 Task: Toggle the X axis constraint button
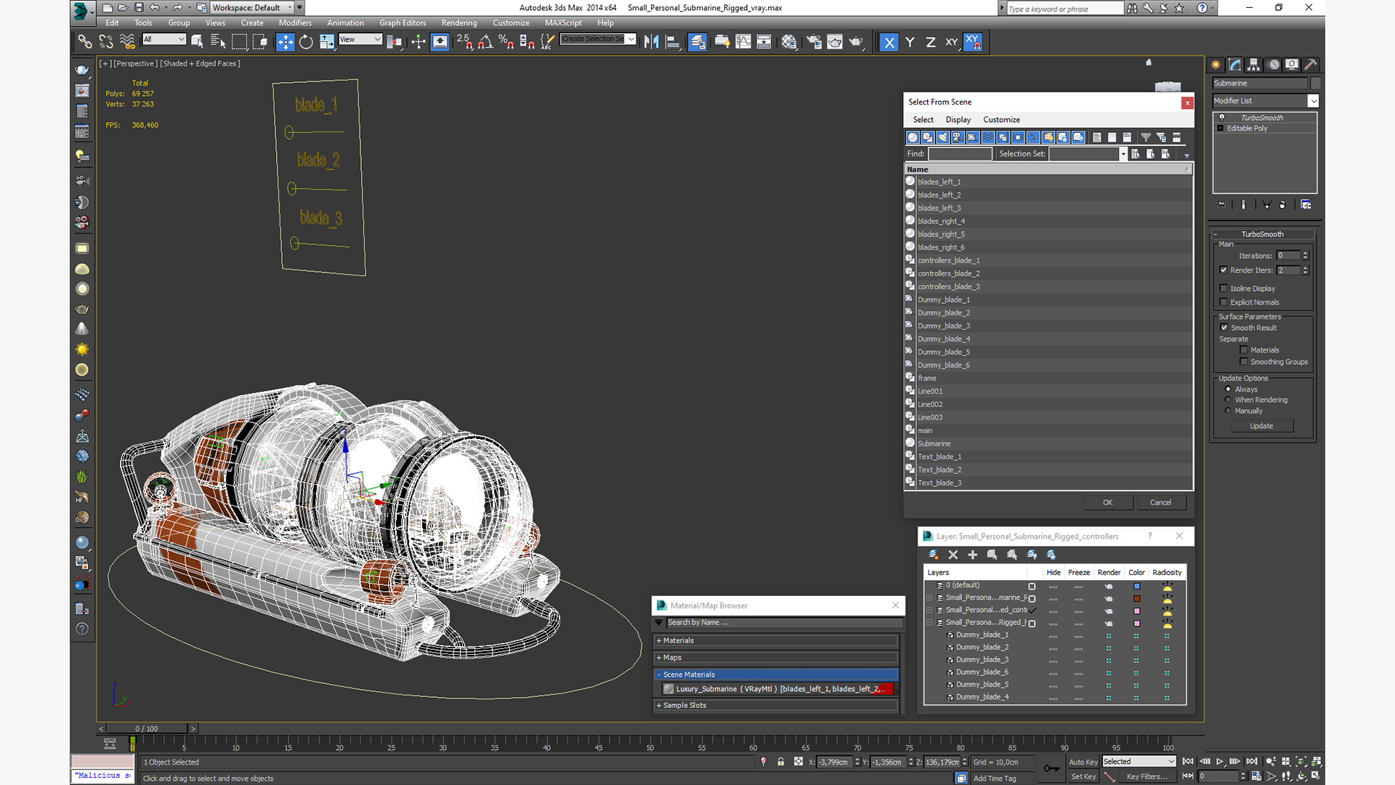(889, 42)
